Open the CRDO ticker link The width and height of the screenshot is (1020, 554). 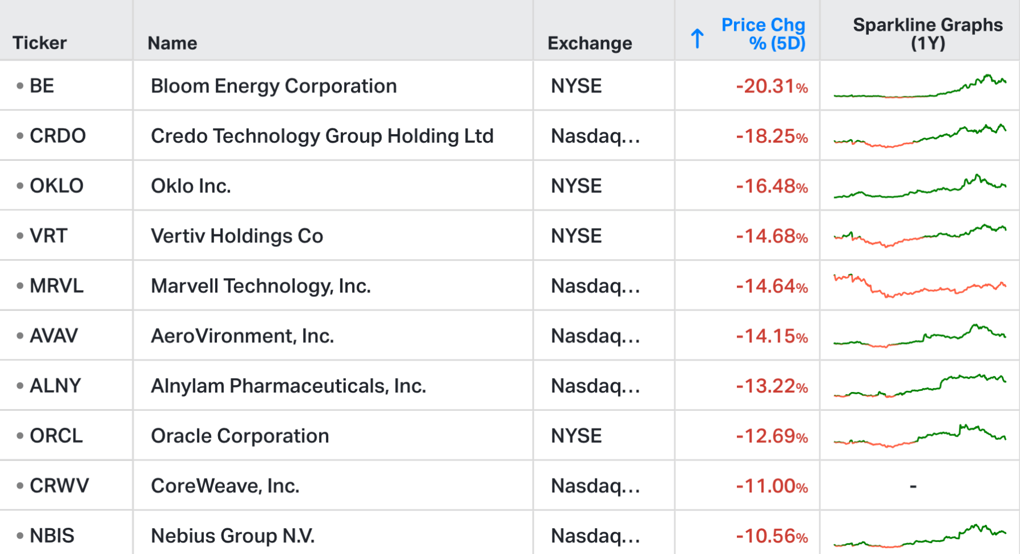58,136
